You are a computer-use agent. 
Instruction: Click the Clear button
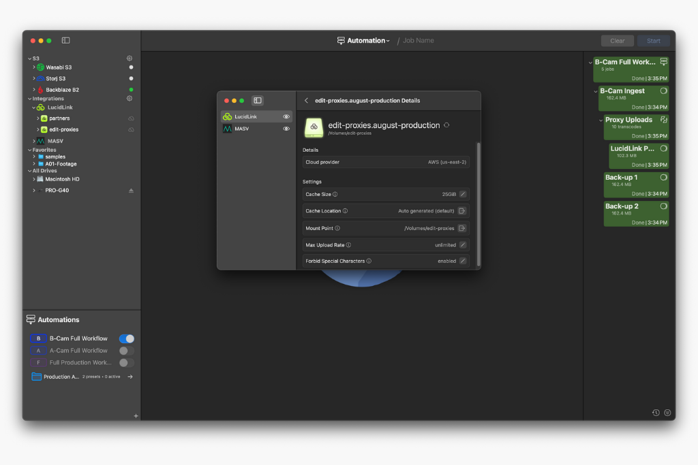(x=617, y=41)
